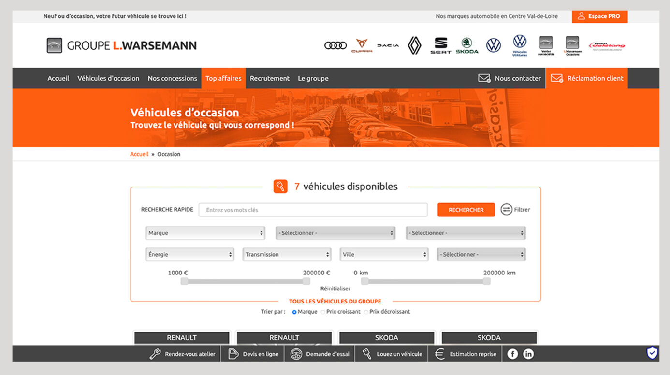Click Demande d'essai label in footer
The height and width of the screenshot is (375, 670).
point(328,354)
